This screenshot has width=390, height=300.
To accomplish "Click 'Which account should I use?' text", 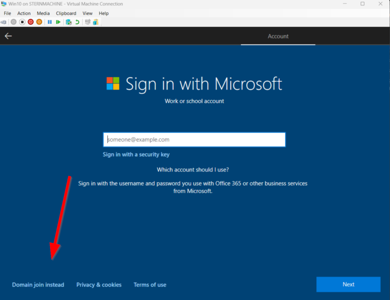I will point(193,170).
